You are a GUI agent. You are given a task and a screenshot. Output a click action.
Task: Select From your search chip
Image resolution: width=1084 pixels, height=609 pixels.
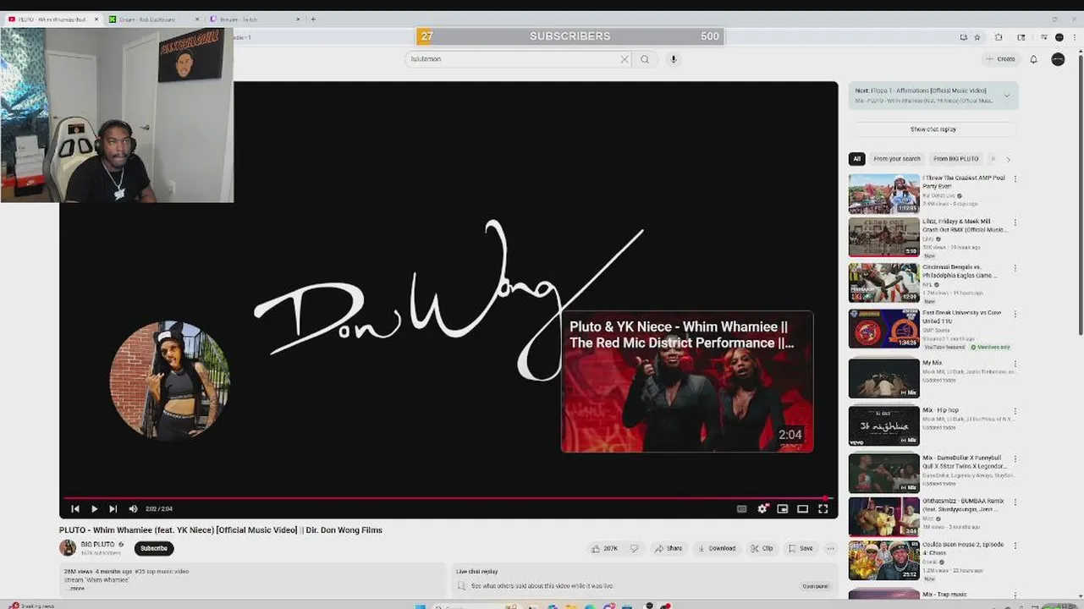tap(897, 159)
